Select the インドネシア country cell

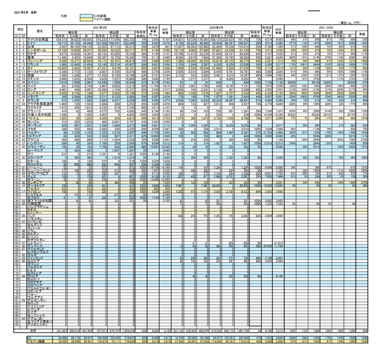tap(40, 93)
